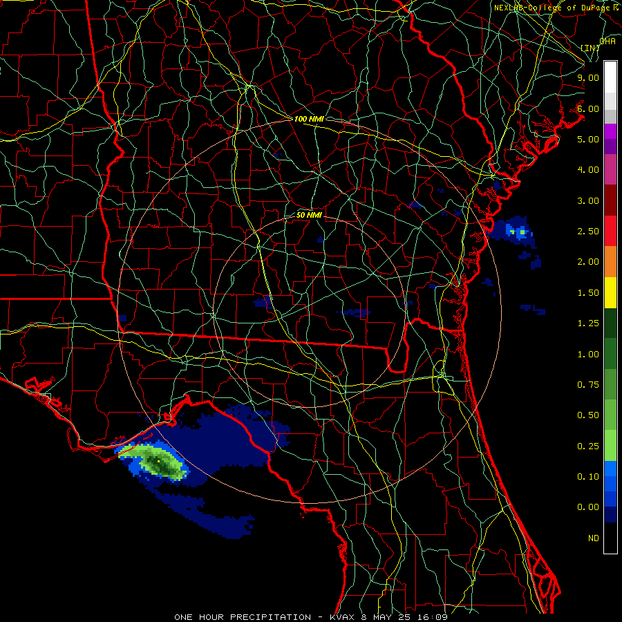Click the '50 NMI' range ring label
Screen dimensions: 622x622
click(309, 215)
